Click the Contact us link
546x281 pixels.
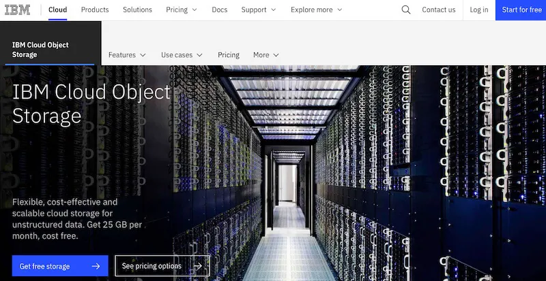click(438, 10)
